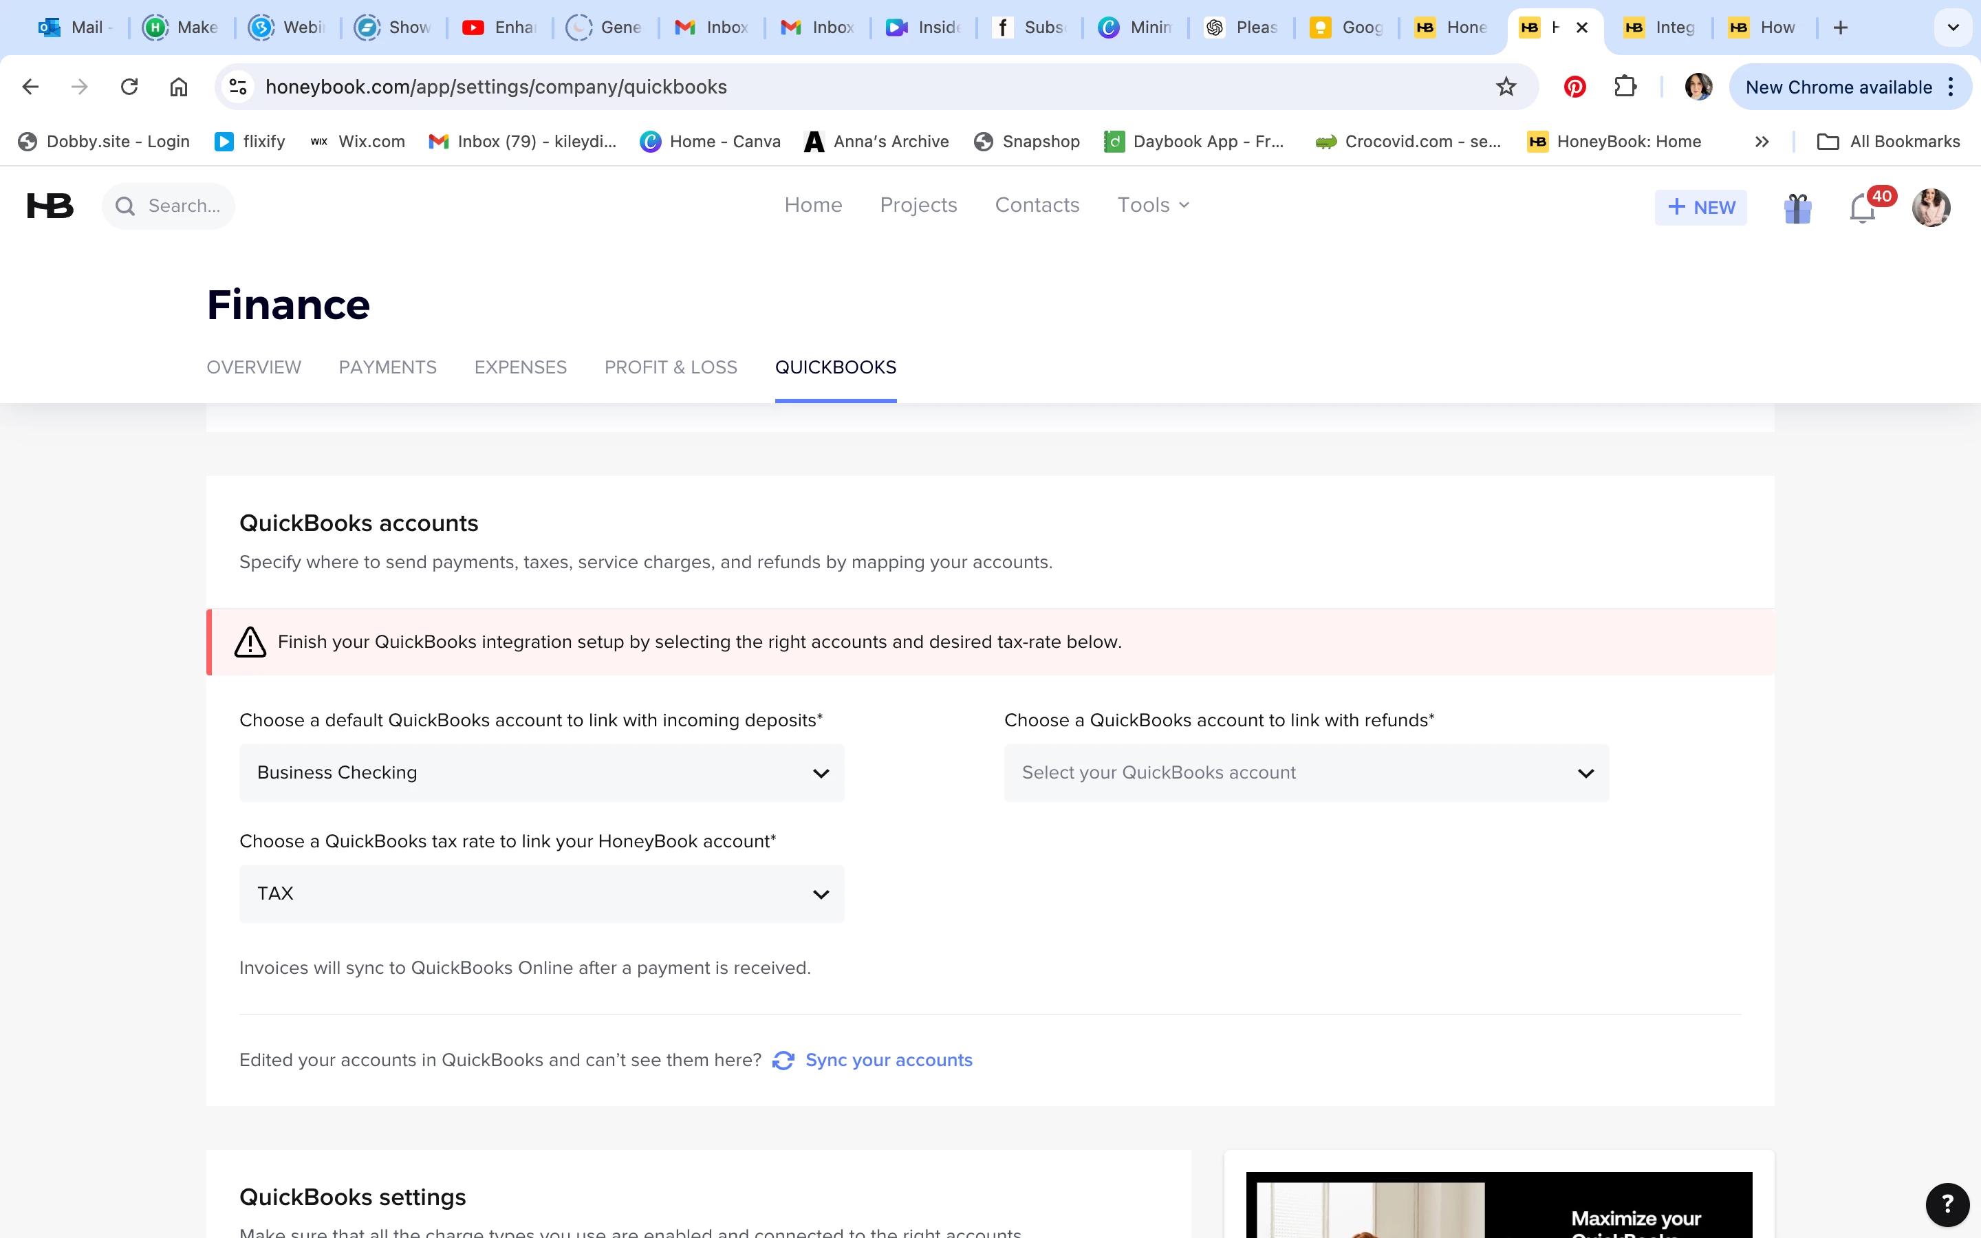Open the Chrome extensions puzzle icon
The width and height of the screenshot is (1981, 1238).
pyautogui.click(x=1625, y=87)
